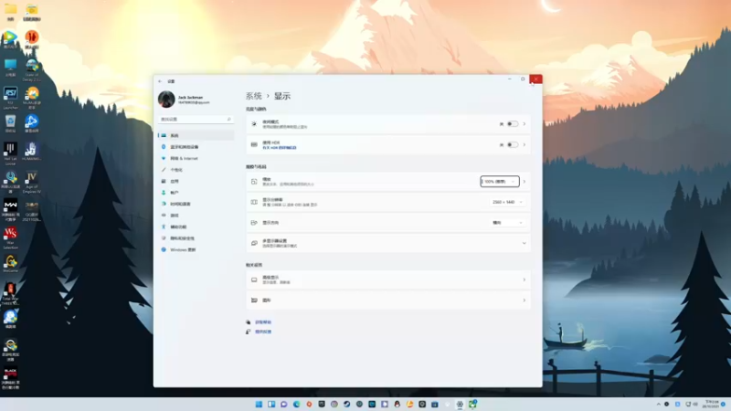Show hidden tray icons with the up chevron

[x=658, y=405]
